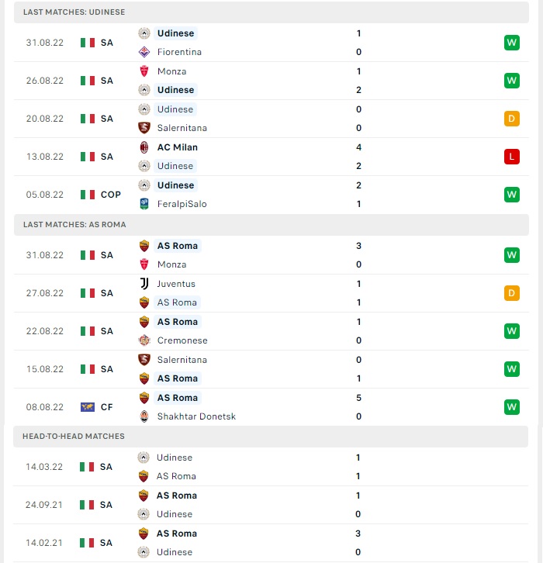Screen dimensions: 543x563
Task: Open AS Roma team in 24.09.21 match
Action: pyautogui.click(x=177, y=496)
